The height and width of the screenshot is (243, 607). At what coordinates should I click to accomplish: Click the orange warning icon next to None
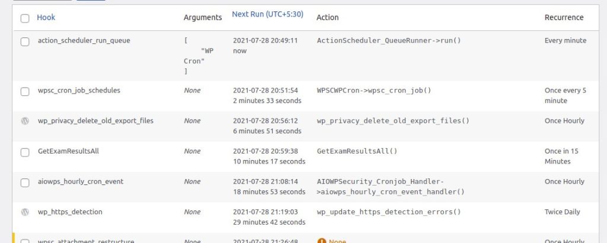point(322,241)
